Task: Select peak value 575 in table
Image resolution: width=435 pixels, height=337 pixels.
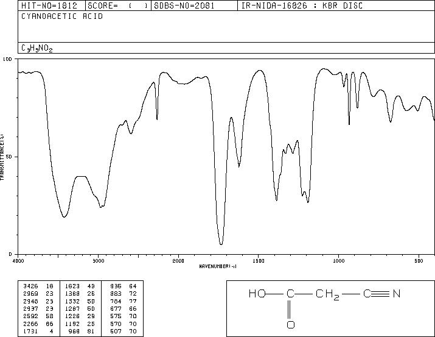Action: click(x=116, y=316)
